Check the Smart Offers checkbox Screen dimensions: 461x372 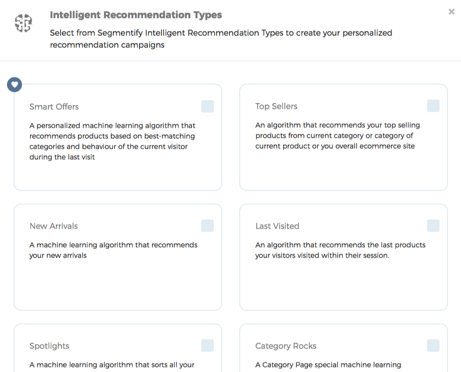(x=207, y=106)
